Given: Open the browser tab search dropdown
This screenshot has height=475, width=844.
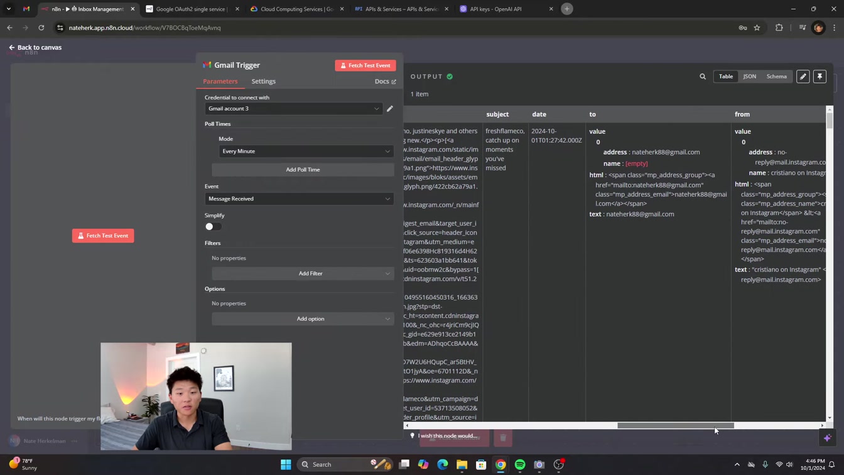Looking at the screenshot, I should (x=9, y=9).
